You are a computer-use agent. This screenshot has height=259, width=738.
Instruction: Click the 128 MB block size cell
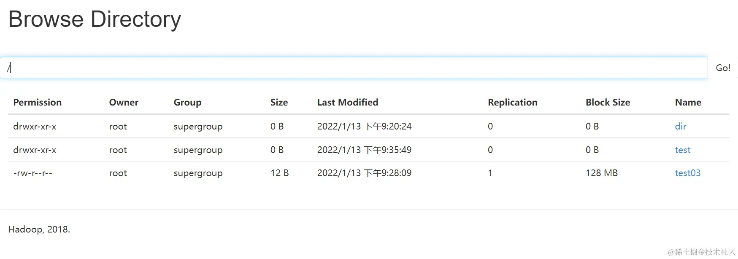602,173
